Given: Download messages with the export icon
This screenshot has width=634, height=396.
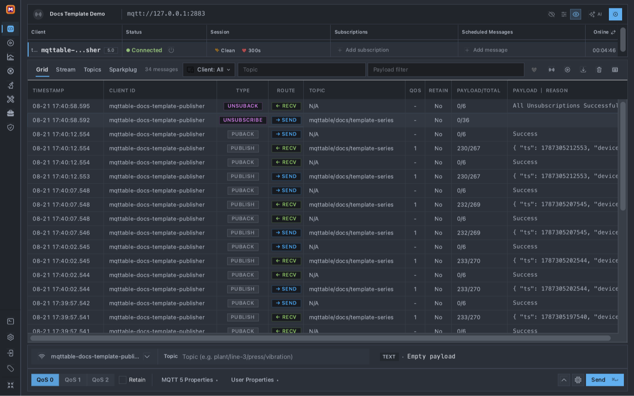Looking at the screenshot, I should 583,70.
